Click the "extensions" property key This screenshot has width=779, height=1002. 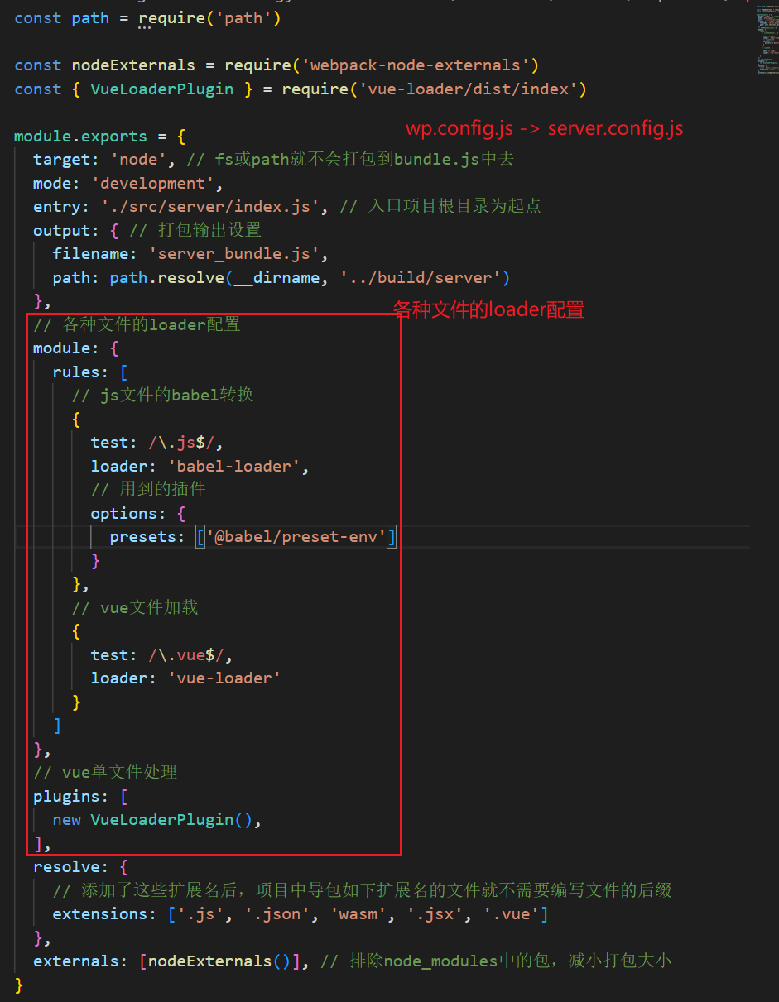click(100, 914)
